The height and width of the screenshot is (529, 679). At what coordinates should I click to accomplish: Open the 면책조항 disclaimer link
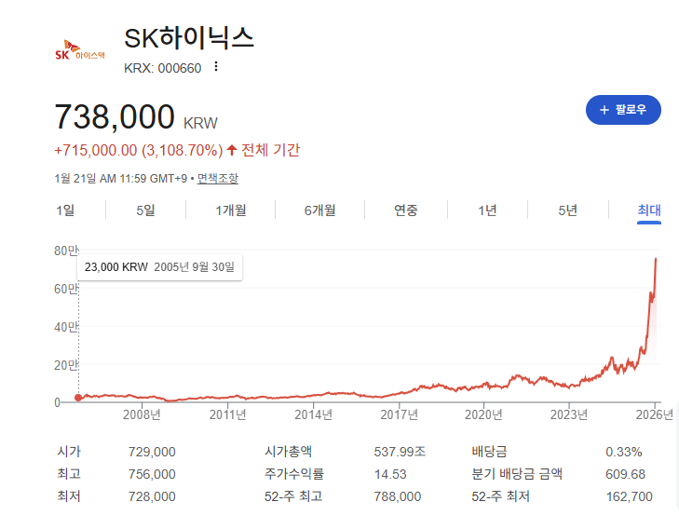point(217,179)
